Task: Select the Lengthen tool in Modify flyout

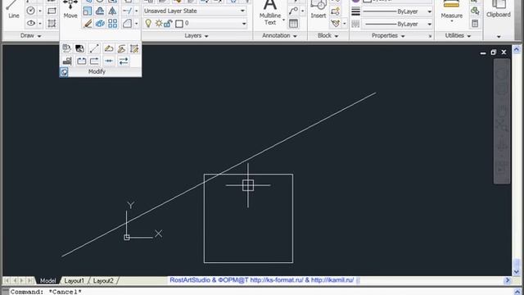Action: coord(94,48)
